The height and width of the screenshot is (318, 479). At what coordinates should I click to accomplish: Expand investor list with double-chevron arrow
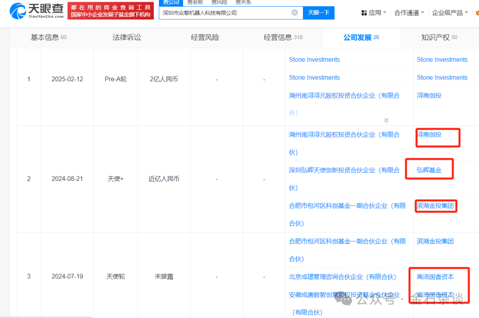coord(386,120)
